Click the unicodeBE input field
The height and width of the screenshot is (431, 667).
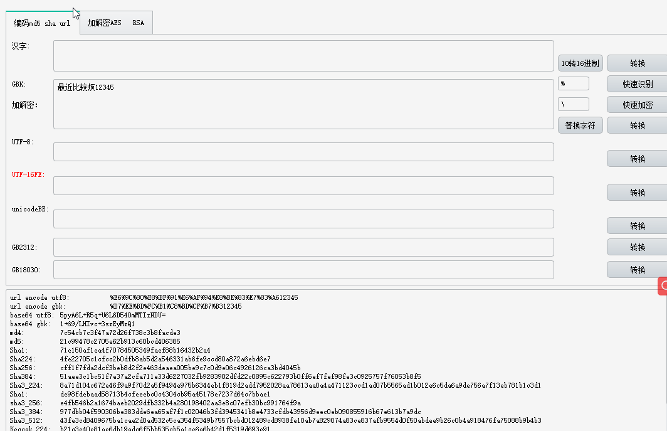303,219
